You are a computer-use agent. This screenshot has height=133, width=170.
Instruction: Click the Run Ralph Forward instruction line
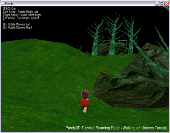click(21, 18)
